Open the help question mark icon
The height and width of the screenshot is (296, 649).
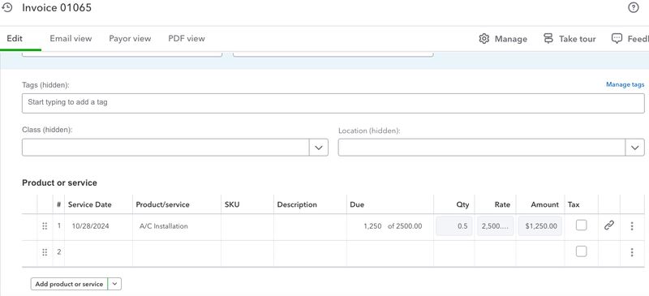[634, 7]
